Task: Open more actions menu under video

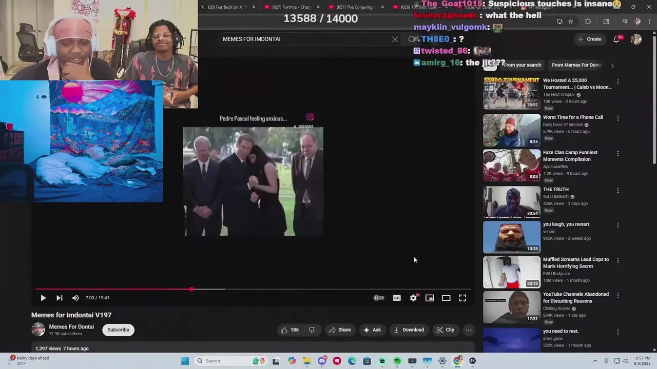Action: 469,330
